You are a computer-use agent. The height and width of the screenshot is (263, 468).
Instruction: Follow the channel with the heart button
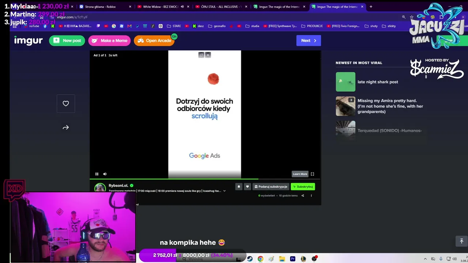coord(247,187)
